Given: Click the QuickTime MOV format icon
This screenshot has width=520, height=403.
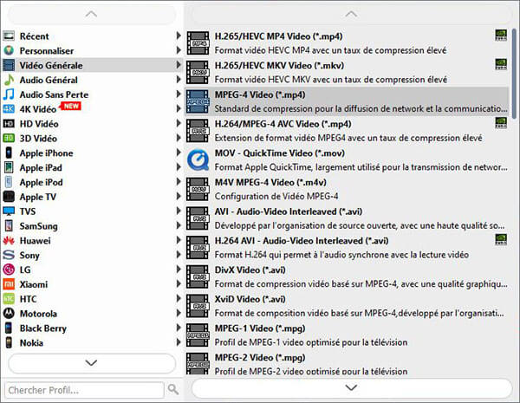Looking at the screenshot, I should click(x=198, y=159).
